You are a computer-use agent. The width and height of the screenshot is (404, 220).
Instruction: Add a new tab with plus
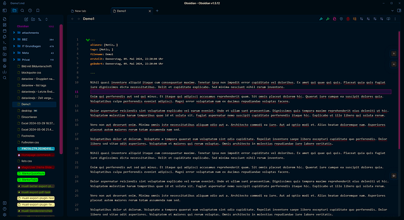(157, 11)
